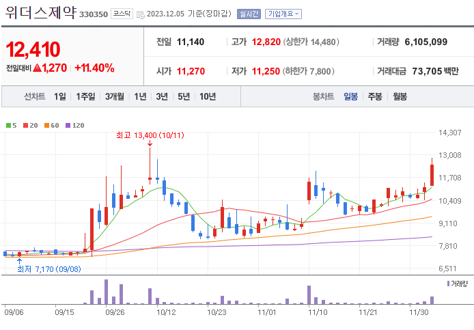
Task: Click the 09/26 date axis label
Action: pyautogui.click(x=115, y=312)
